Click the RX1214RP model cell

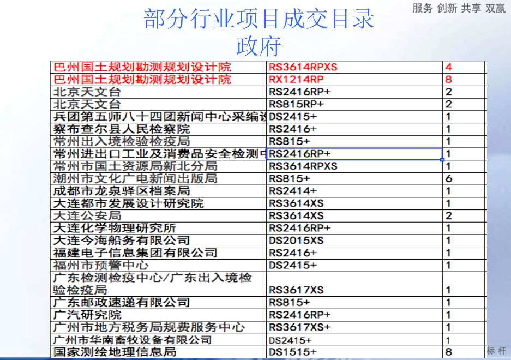click(x=354, y=80)
